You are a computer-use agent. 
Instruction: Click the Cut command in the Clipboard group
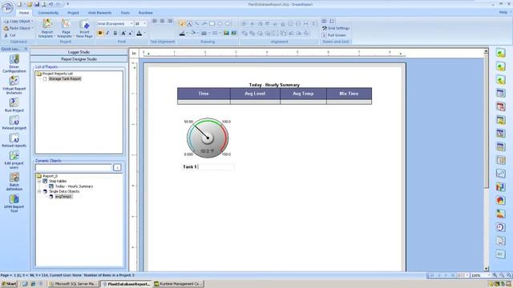pos(9,35)
